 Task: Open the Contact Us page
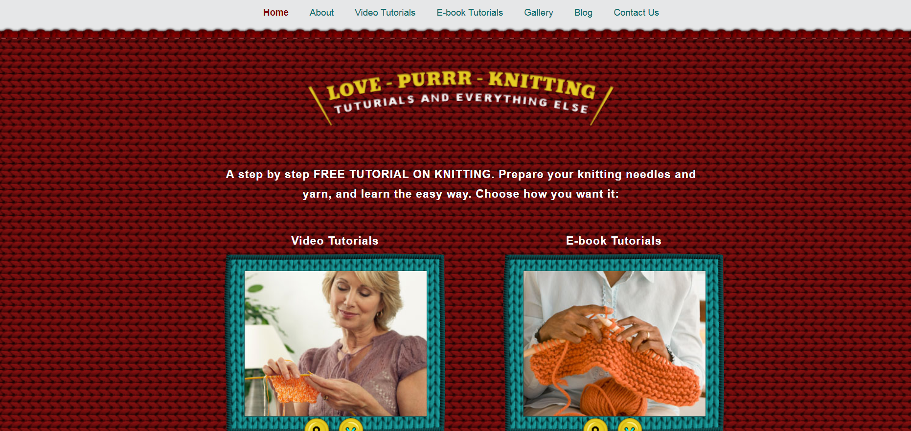coord(636,13)
